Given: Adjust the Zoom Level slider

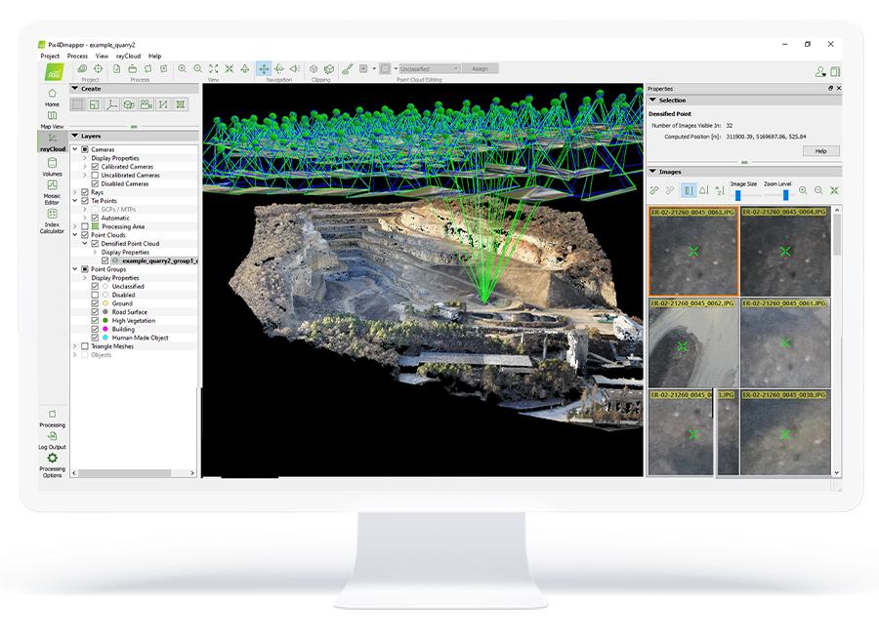Looking at the screenshot, I should [785, 195].
